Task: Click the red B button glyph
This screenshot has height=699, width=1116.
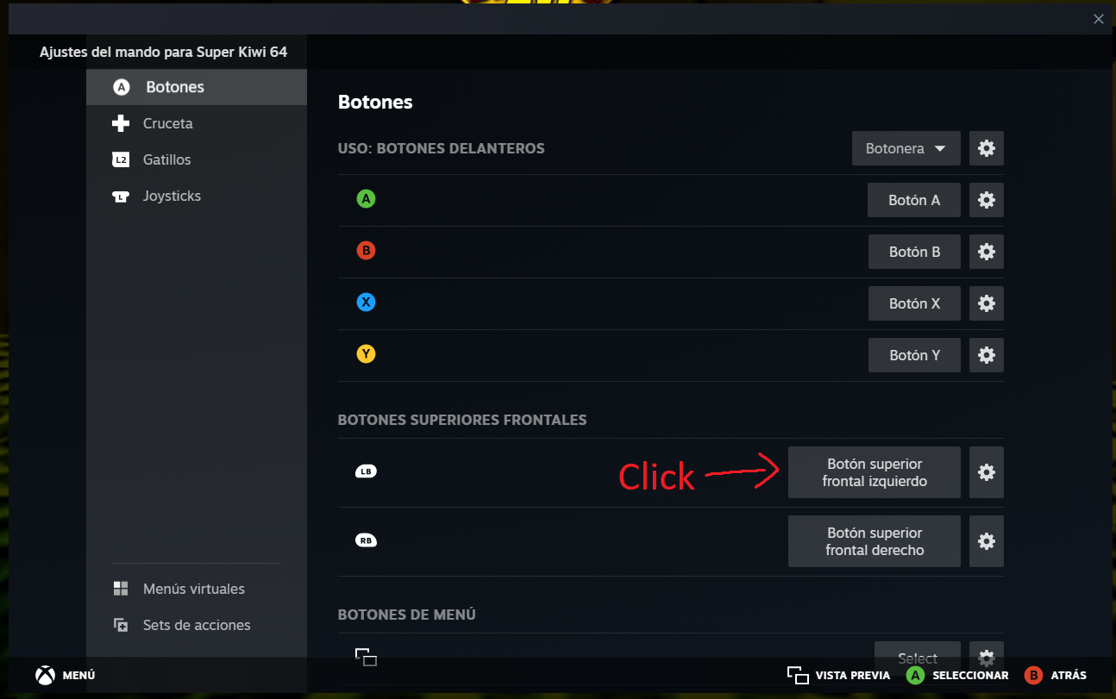Action: (366, 250)
